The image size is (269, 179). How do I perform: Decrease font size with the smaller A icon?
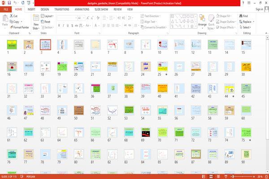92,18
